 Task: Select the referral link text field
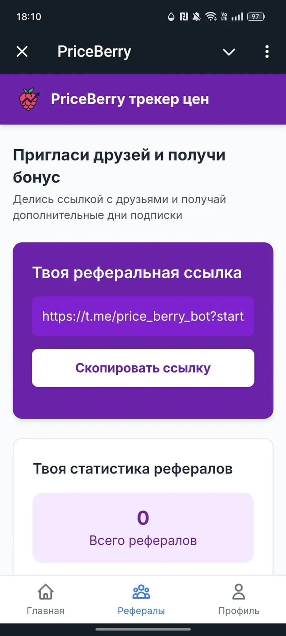pyautogui.click(x=143, y=316)
